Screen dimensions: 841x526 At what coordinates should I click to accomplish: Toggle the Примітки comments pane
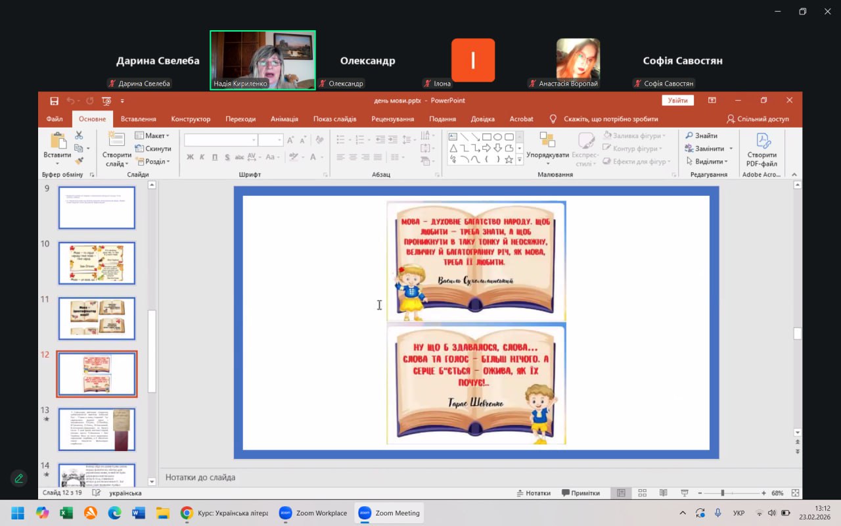581,493
